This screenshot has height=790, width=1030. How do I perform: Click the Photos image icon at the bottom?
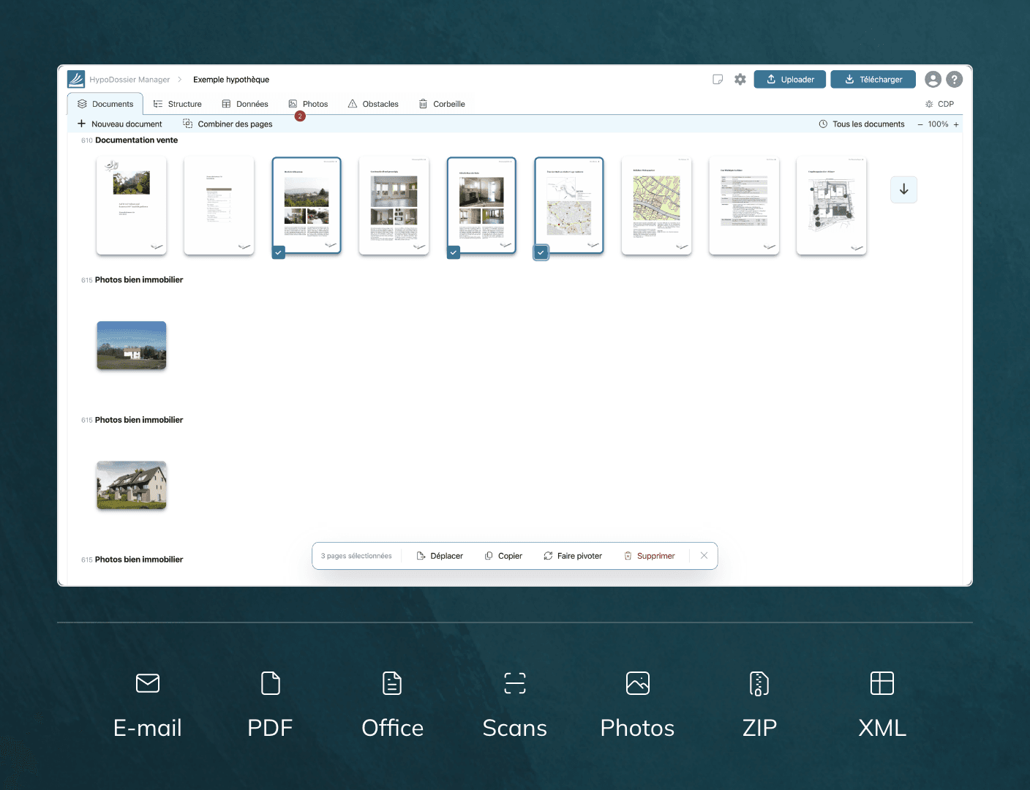(x=638, y=683)
